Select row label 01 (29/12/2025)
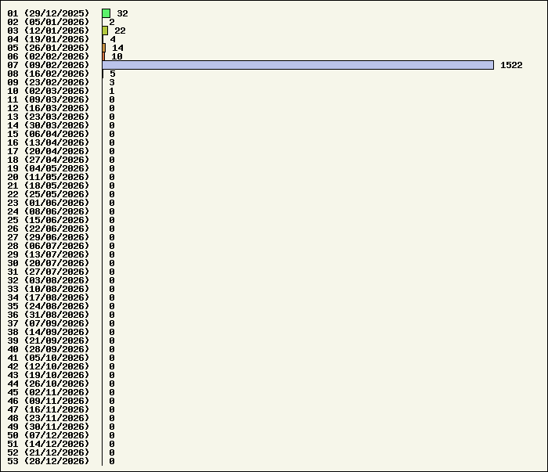This screenshot has height=472, width=548. click(49, 13)
